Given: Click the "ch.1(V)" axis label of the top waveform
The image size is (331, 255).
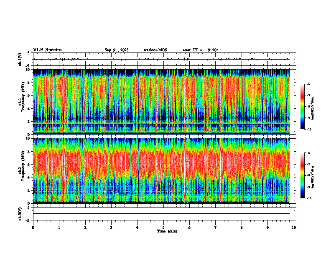Looking at the screenshot, I should coord(20,59).
